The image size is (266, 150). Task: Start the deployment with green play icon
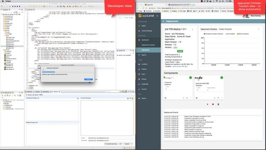tap(207, 104)
